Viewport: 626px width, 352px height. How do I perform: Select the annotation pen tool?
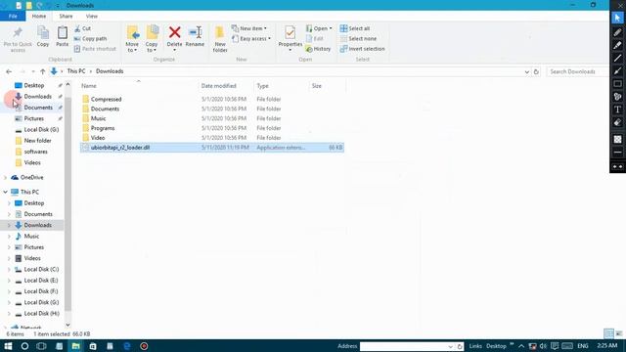617,32
